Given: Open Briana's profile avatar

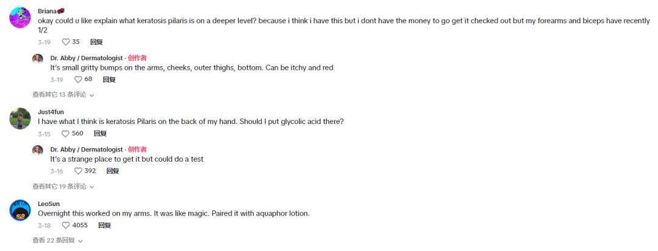Looking at the screenshot, I should coord(20,18).
